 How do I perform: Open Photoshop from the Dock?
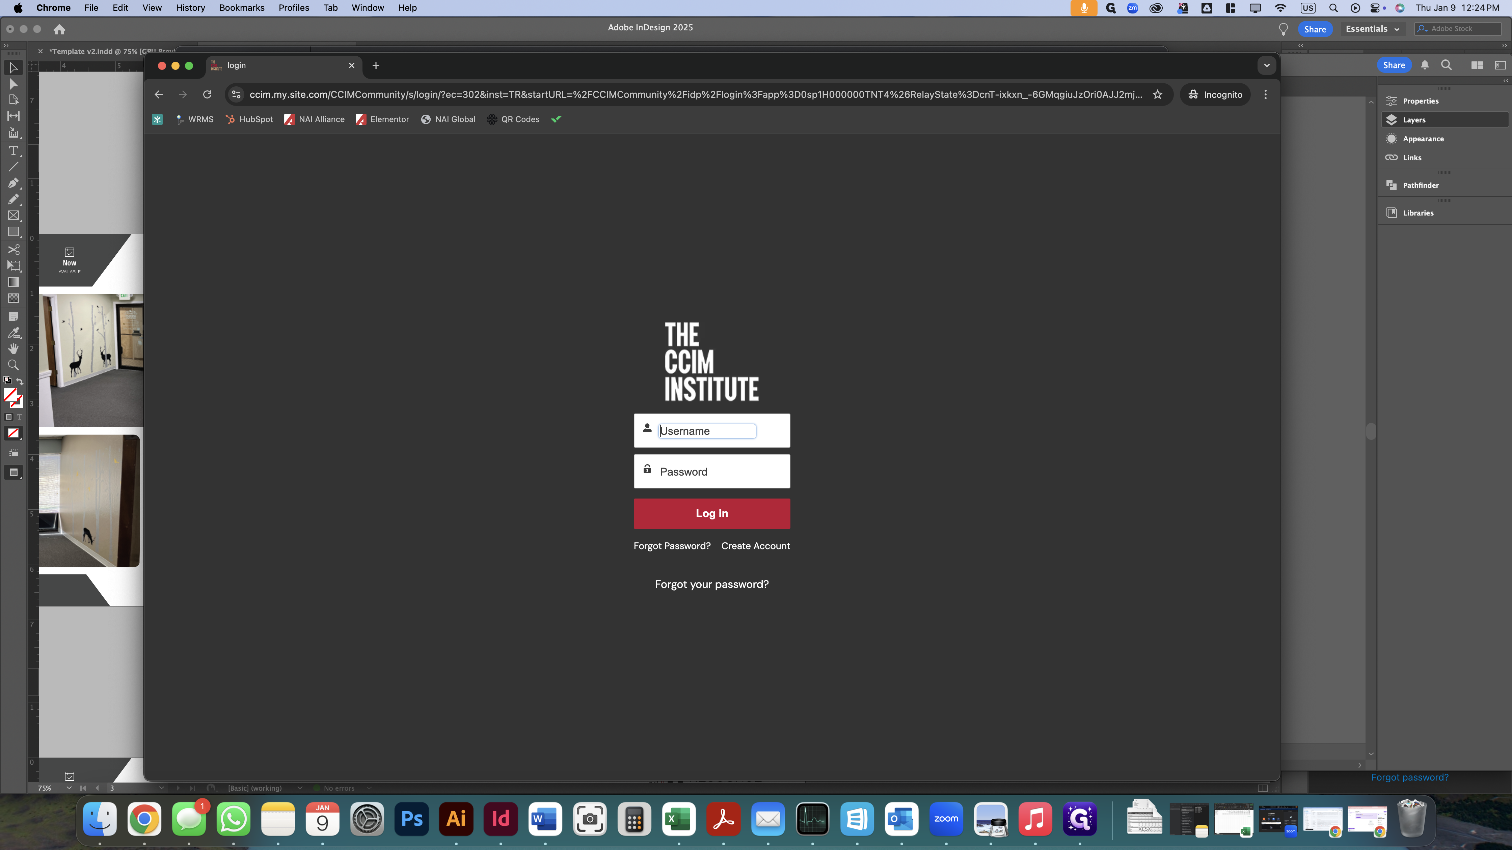(x=411, y=819)
